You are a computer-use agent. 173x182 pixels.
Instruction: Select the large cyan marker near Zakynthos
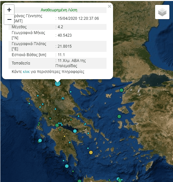(40, 140)
